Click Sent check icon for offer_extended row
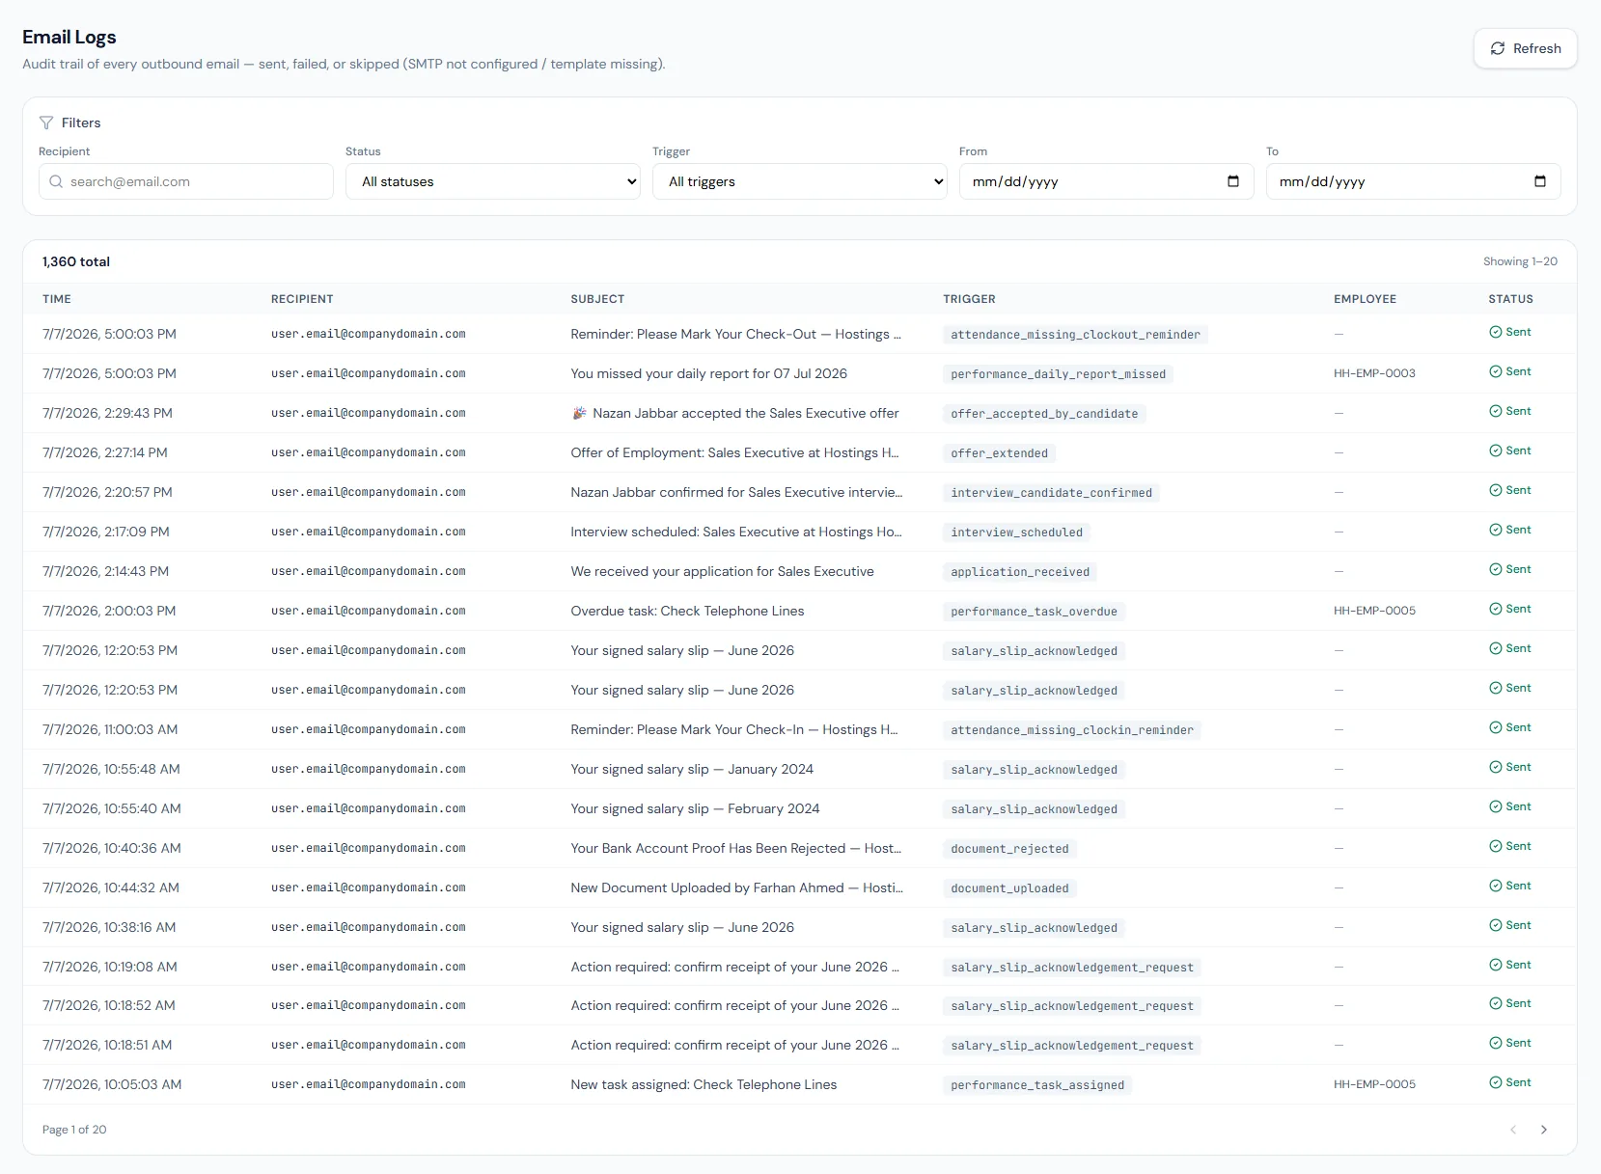 click(1496, 450)
